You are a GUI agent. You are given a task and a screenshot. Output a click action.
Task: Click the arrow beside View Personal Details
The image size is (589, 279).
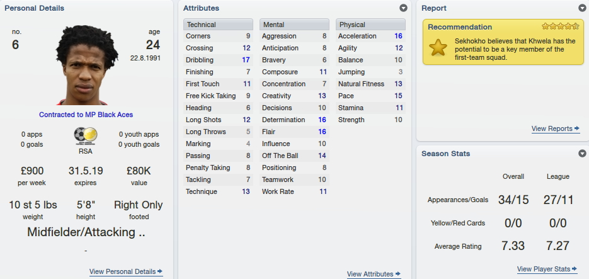(x=160, y=271)
